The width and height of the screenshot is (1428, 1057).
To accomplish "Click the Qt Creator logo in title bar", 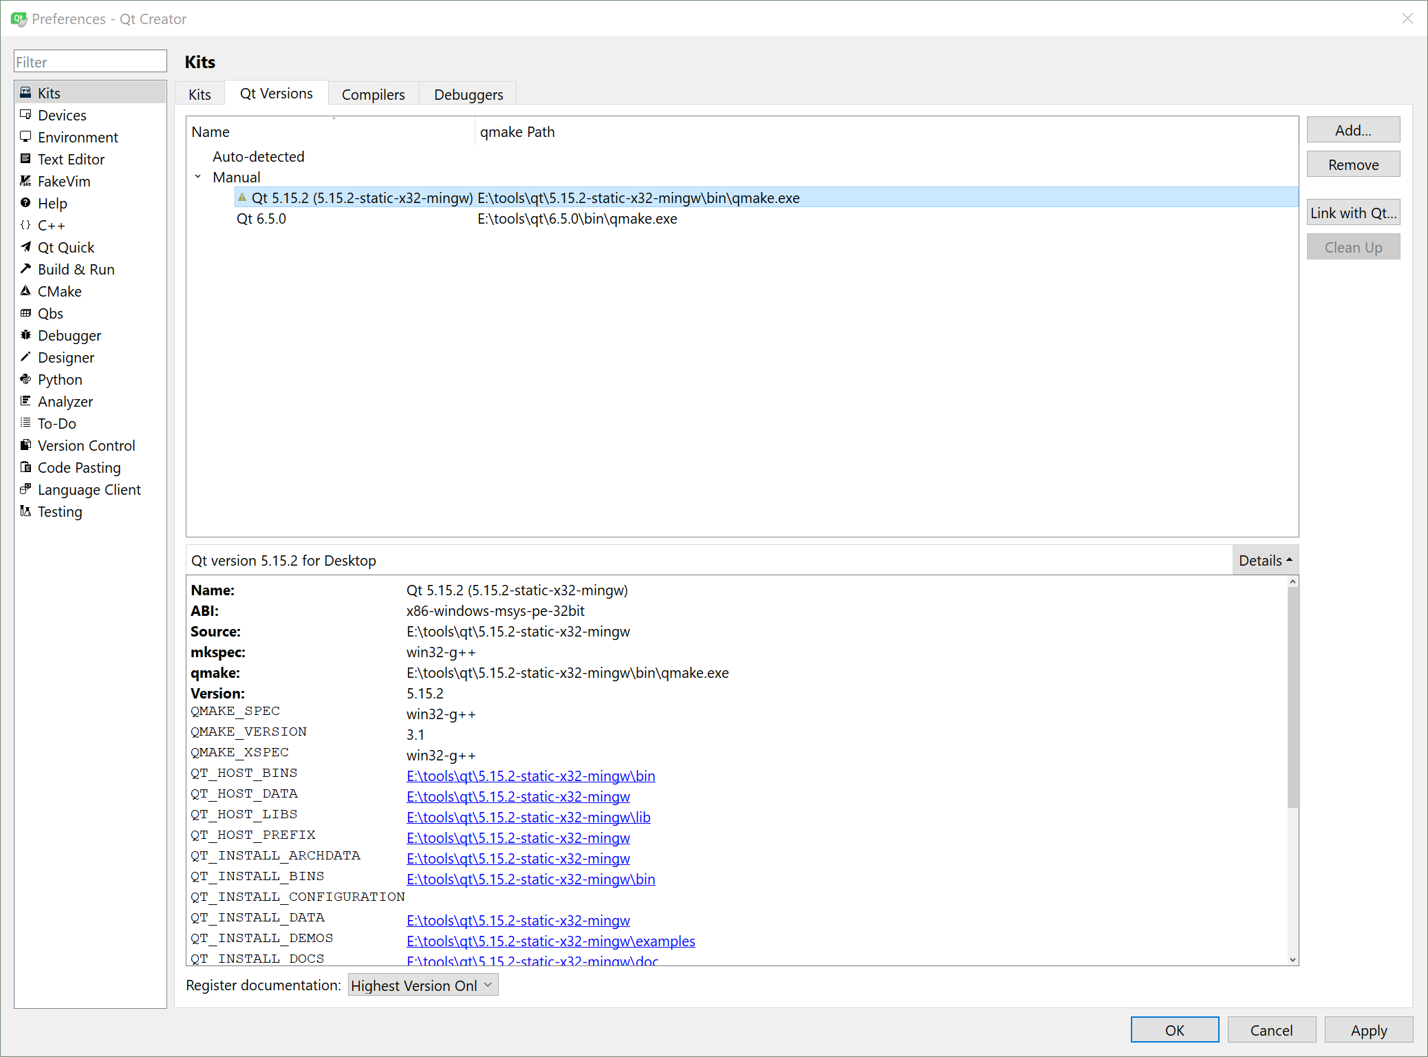I will [x=19, y=19].
